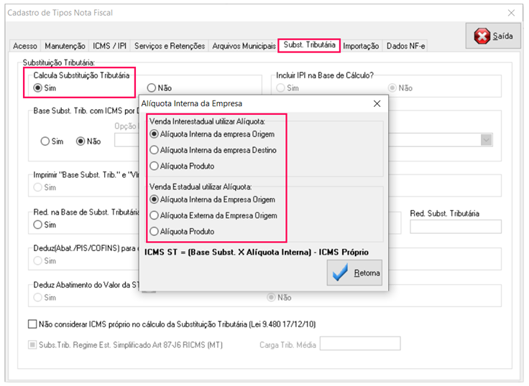Screen dimensions: 529x386
Task: Open the Acesso tab
Action: click(x=25, y=46)
